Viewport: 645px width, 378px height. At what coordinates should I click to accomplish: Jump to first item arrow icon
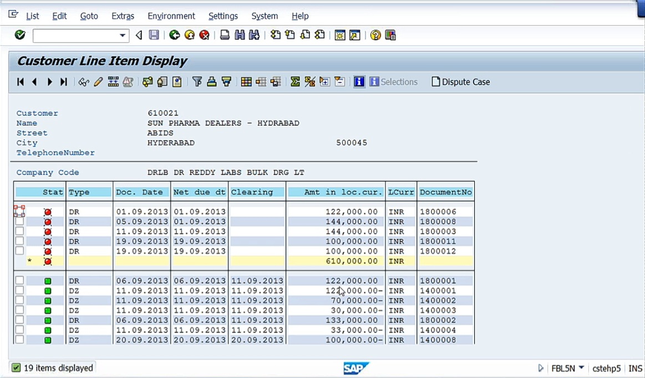(20, 82)
